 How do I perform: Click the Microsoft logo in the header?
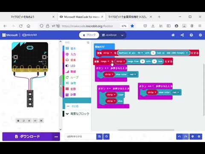(x=10, y=35)
